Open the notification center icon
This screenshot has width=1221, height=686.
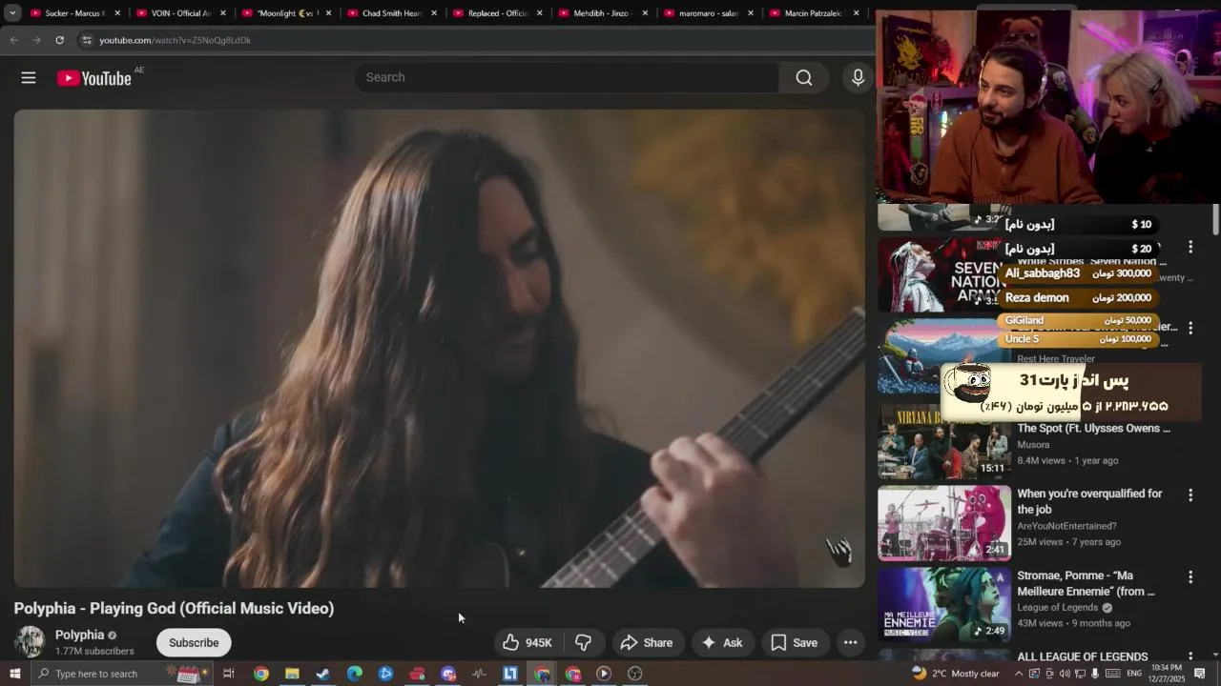point(1200,674)
